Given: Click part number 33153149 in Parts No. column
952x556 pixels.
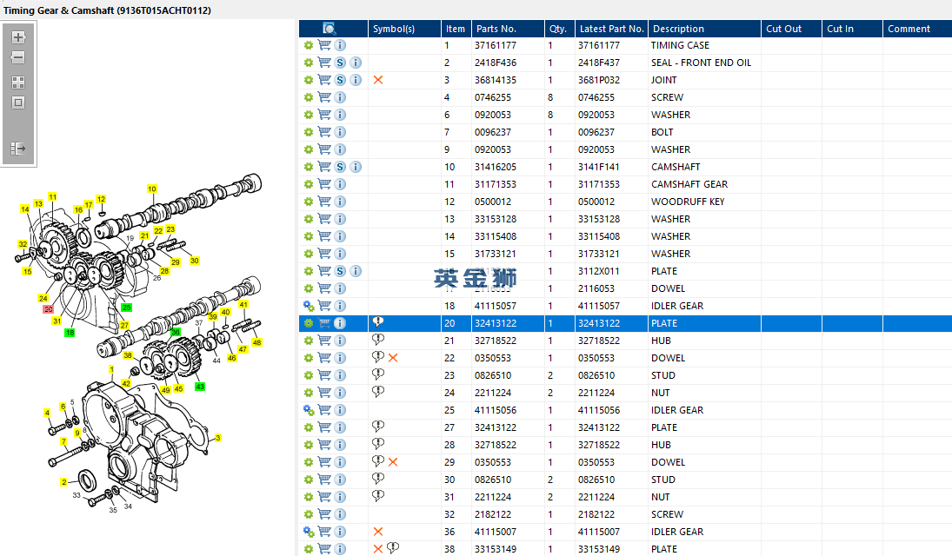Looking at the screenshot, I should click(496, 549).
